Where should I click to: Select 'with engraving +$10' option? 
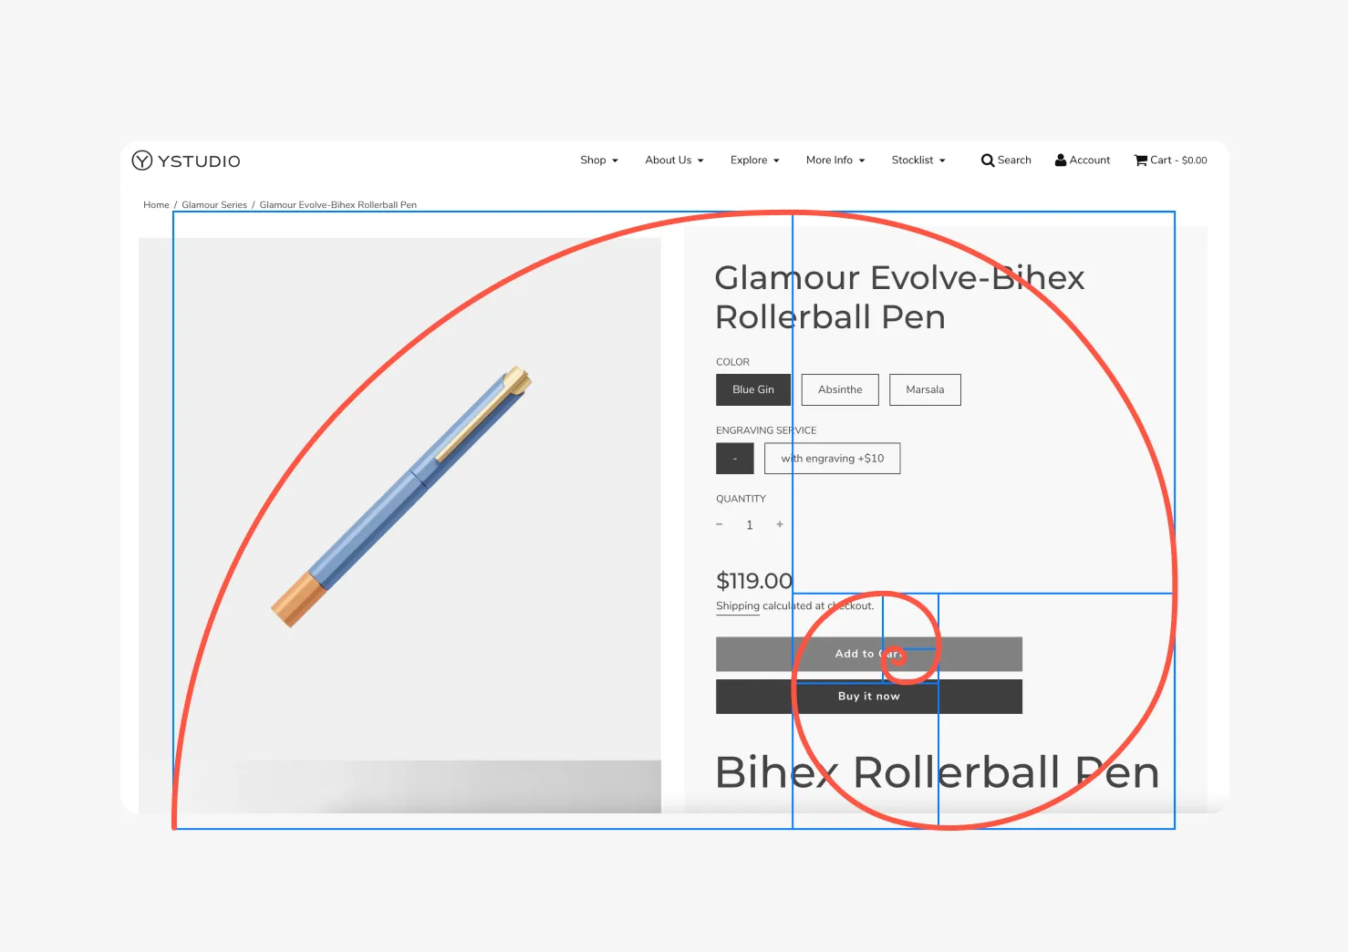[x=833, y=459]
